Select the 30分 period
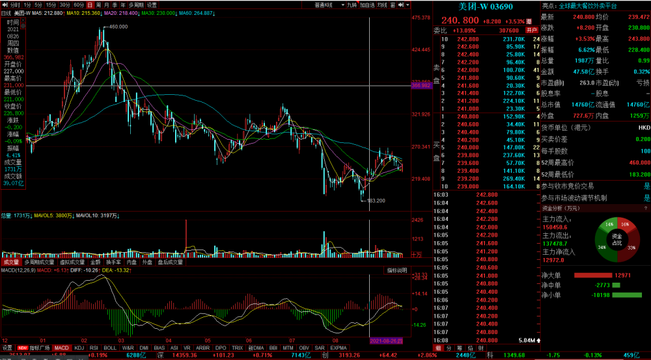Image resolution: width=651 pixels, height=360 pixels. coord(64,5)
